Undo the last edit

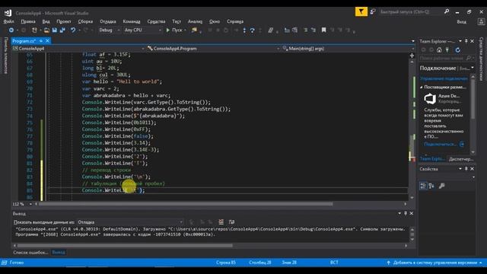click(x=73, y=30)
